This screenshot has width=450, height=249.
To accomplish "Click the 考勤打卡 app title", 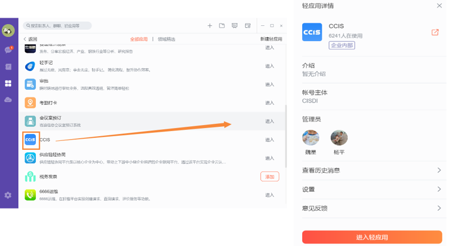I will coord(48,103).
